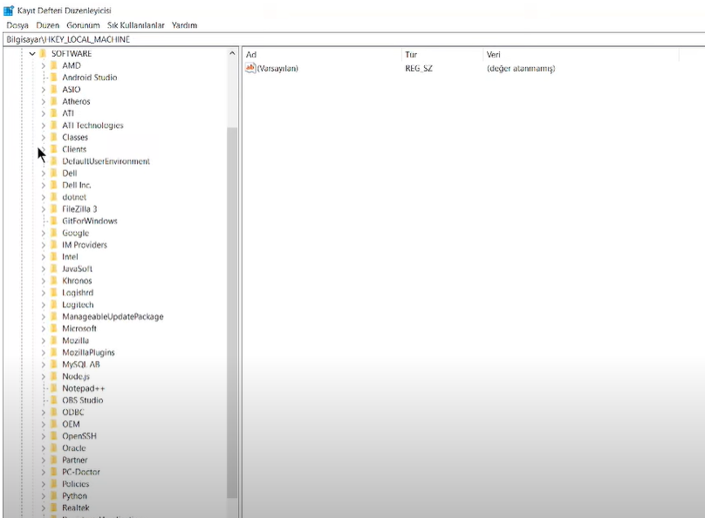Sort values by the Ad column header

pyautogui.click(x=319, y=54)
